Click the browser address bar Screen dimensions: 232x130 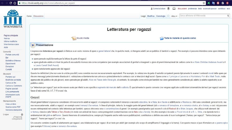click(x=111, y=3)
